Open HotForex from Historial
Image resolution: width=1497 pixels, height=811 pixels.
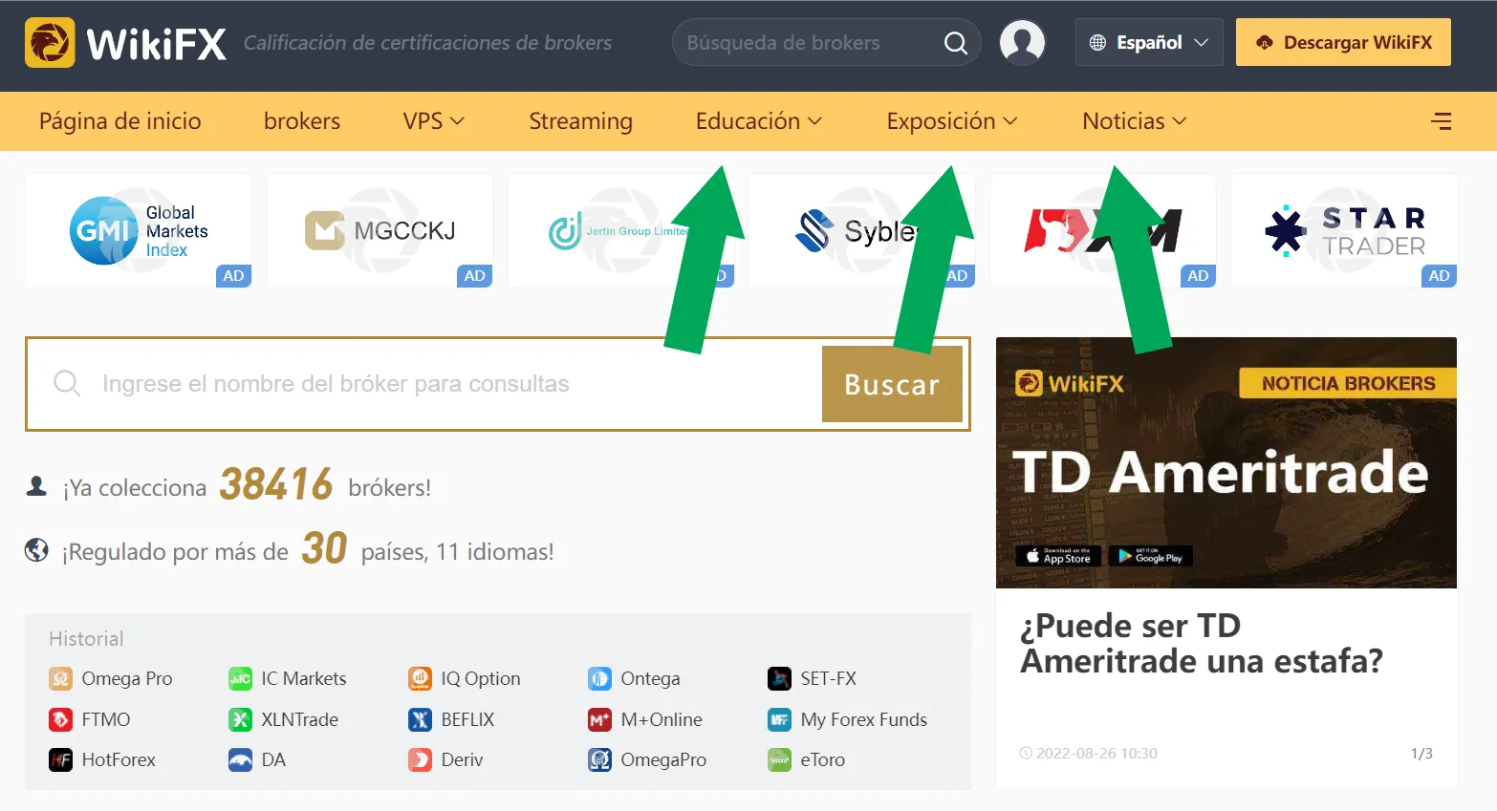102,759
